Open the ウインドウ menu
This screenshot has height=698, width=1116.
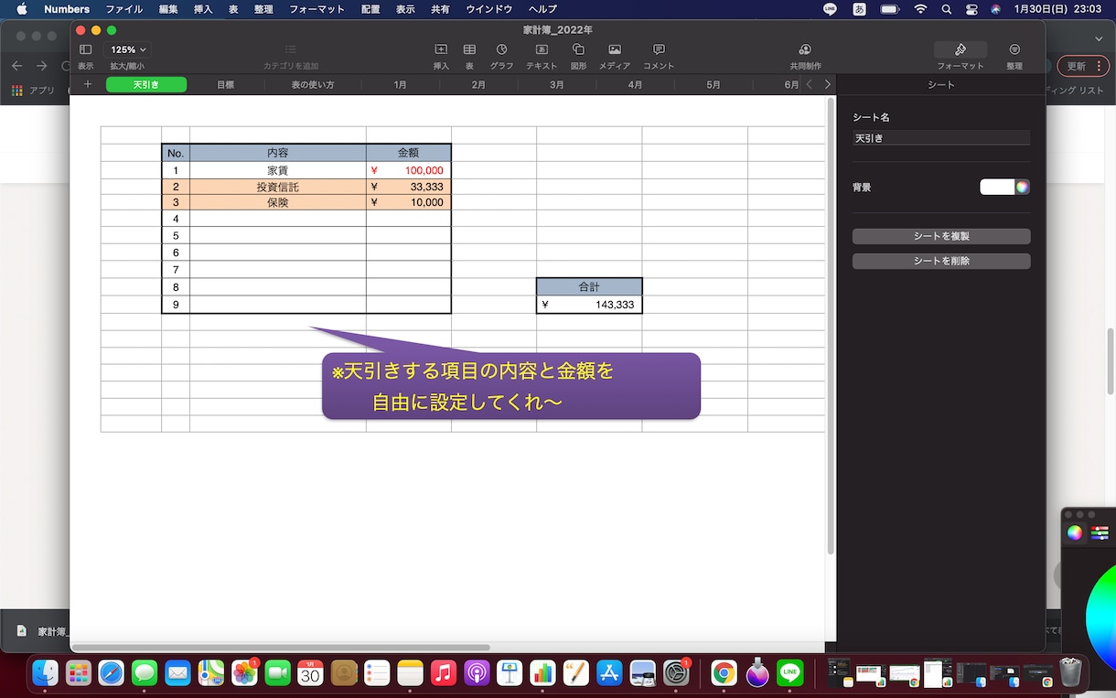pos(489,9)
